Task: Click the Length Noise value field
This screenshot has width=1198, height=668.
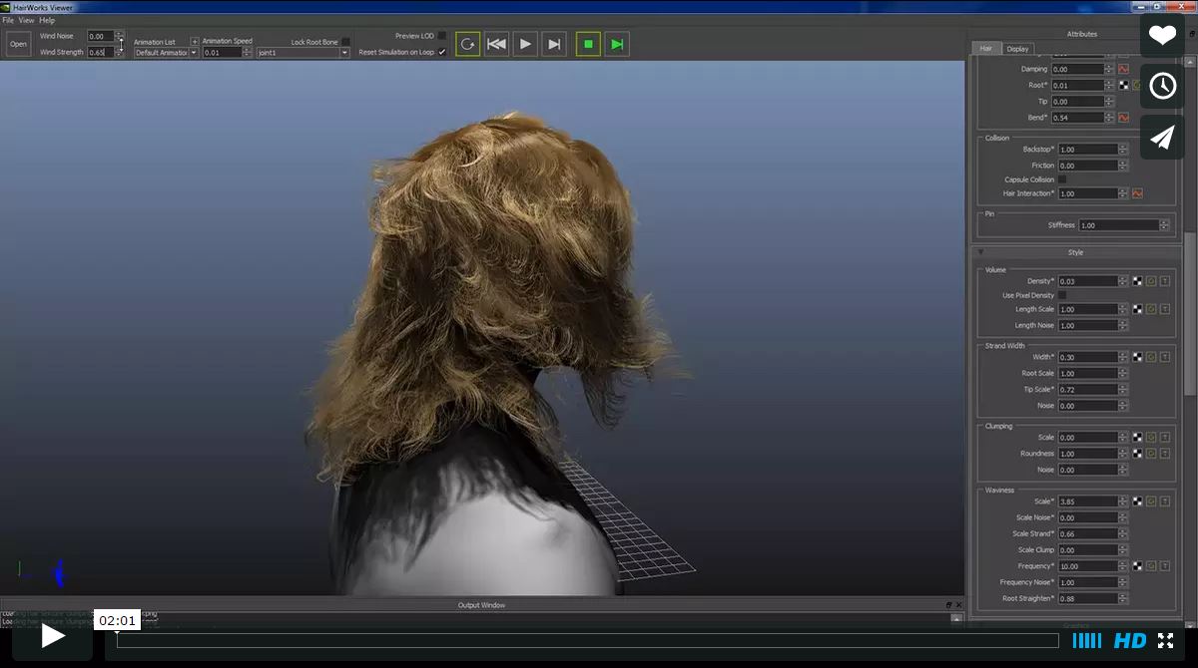Action: (x=1087, y=326)
